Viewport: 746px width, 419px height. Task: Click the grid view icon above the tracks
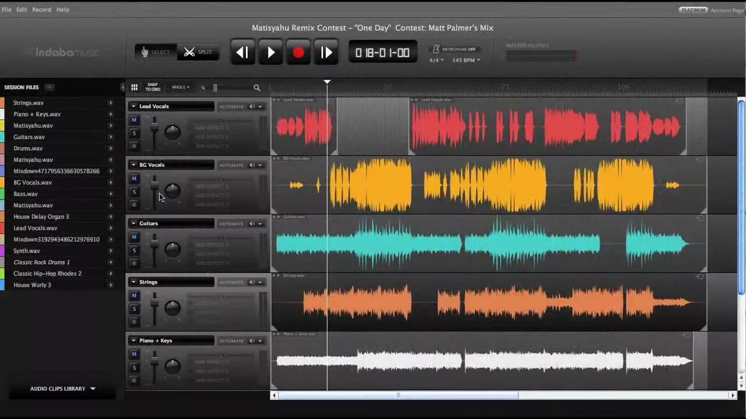click(x=134, y=87)
